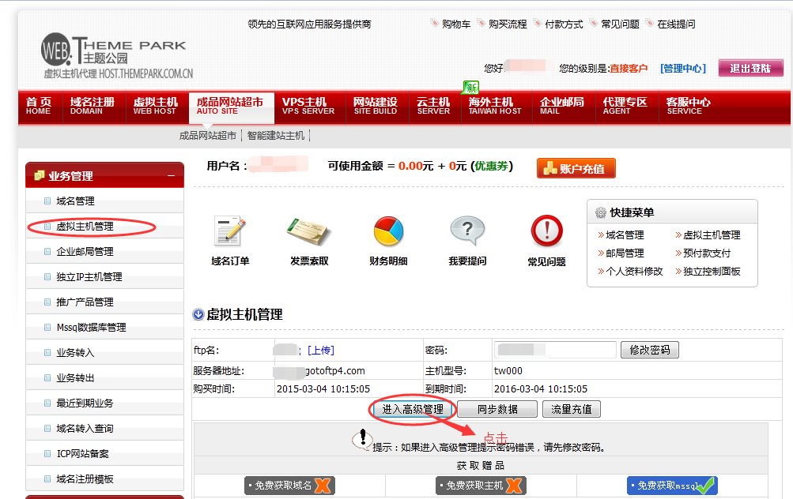Open 个人资料修改 in quick menu

634,271
